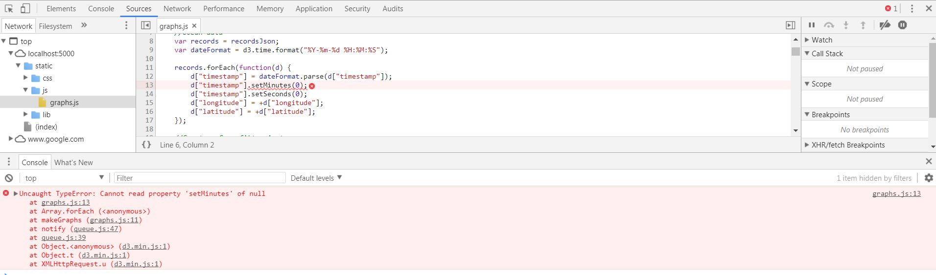The width and height of the screenshot is (936, 275).
Task: Click the inline error marker on line 13
Action: pyautogui.click(x=312, y=85)
